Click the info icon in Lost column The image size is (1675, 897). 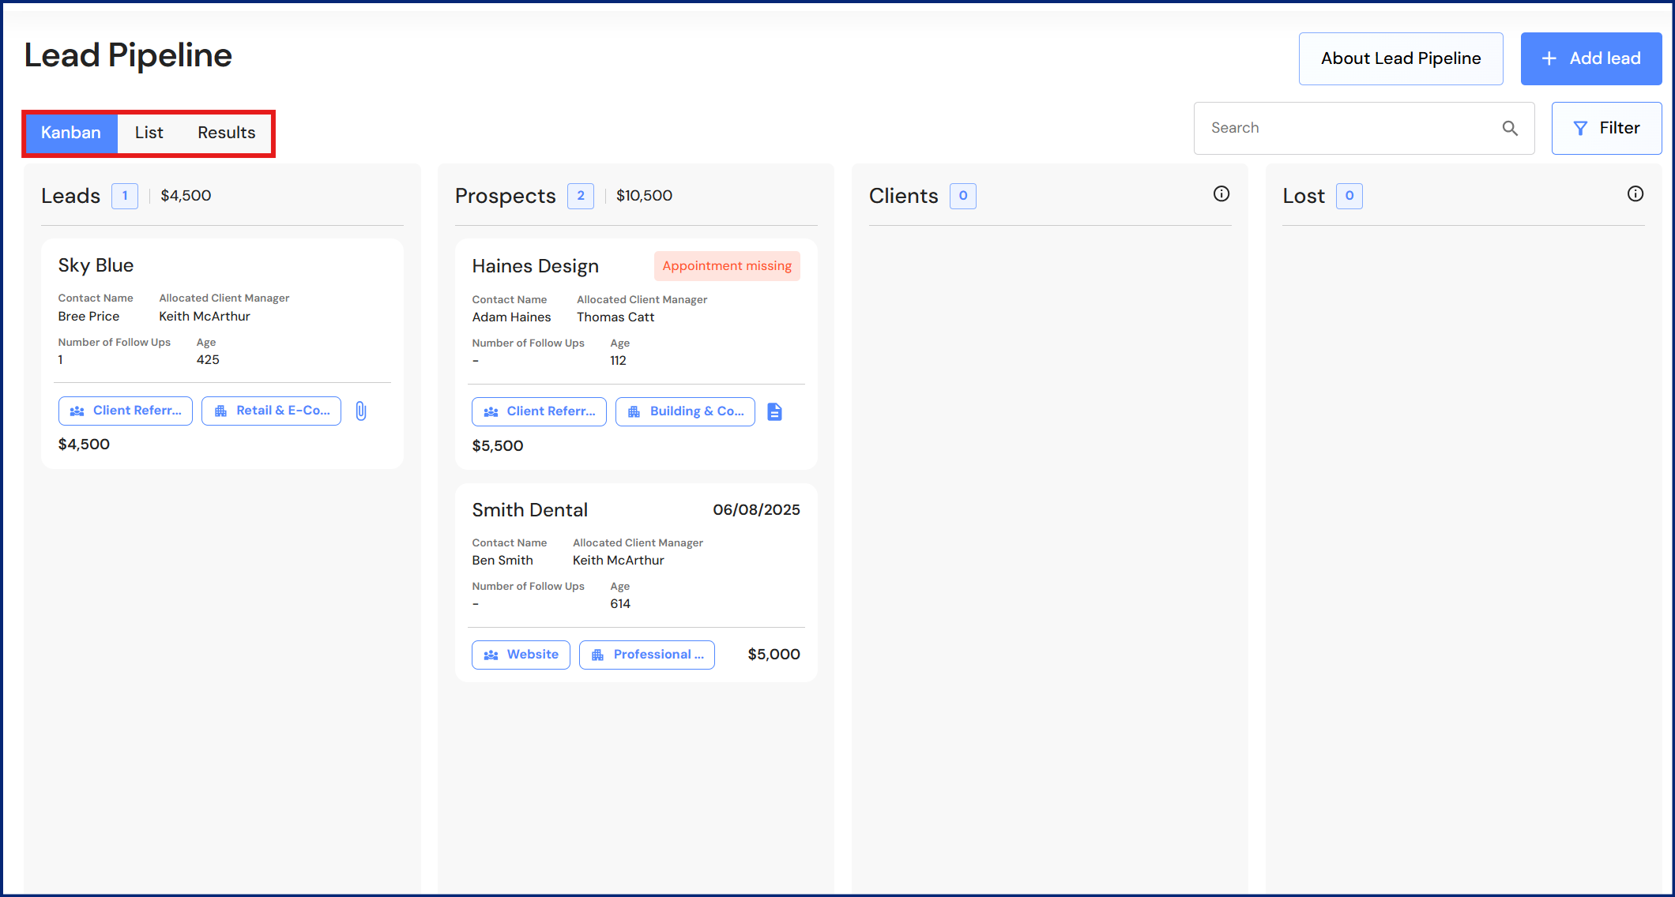pos(1635,194)
